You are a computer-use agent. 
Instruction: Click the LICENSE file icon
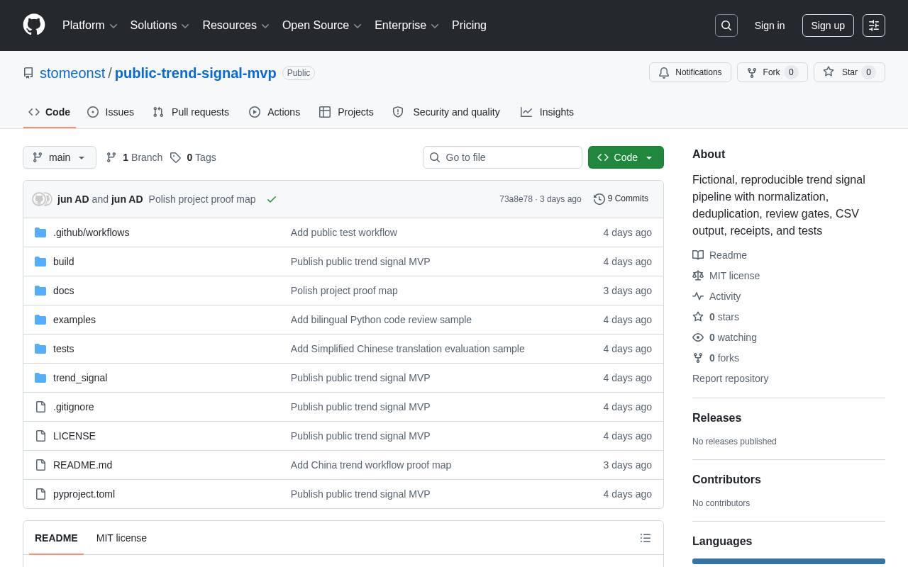click(x=40, y=436)
